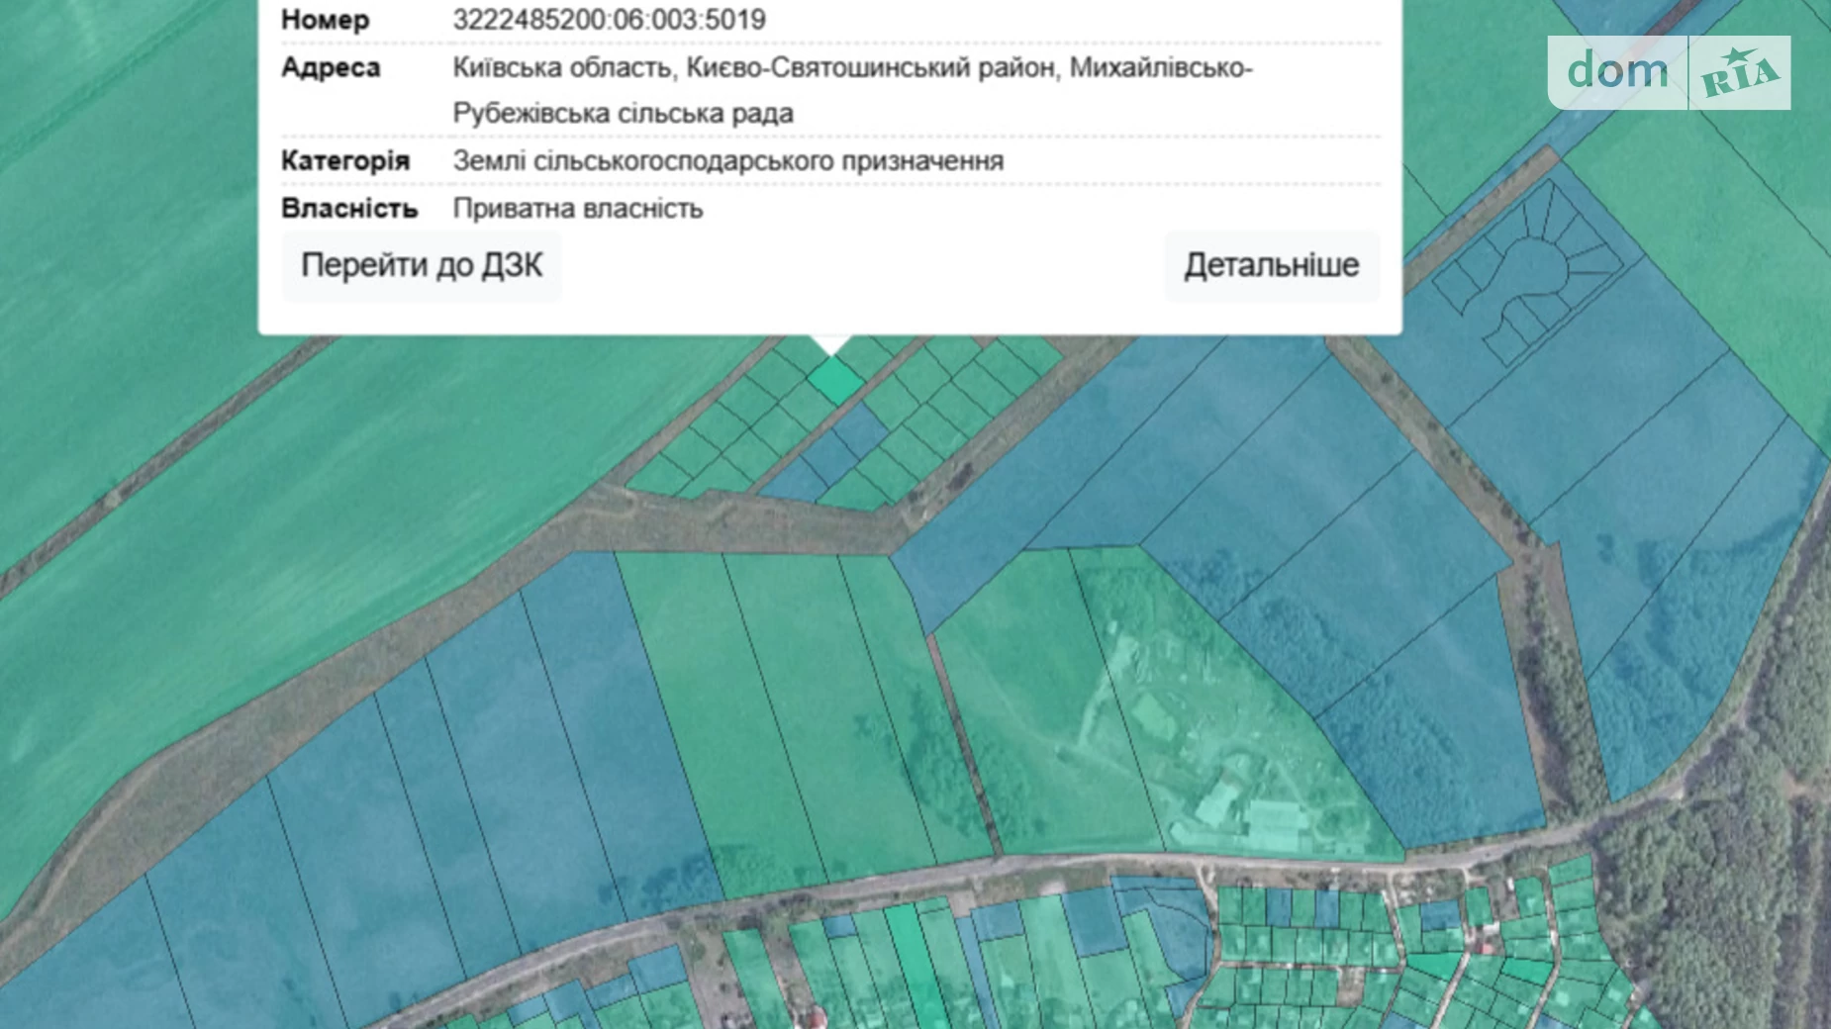This screenshot has height=1029, width=1831.
Task: Click the ownership value "Приватна власність"
Action: click(x=577, y=209)
